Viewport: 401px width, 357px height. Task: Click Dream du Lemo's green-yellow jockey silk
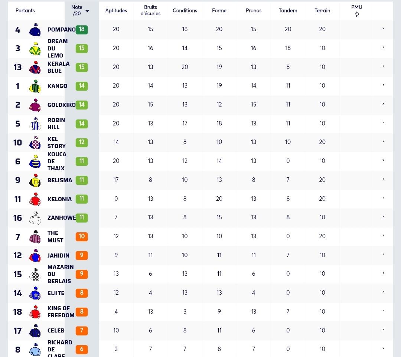tap(35, 49)
